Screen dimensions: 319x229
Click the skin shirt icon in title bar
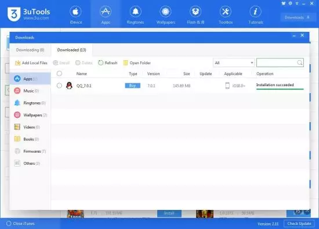[284, 3]
